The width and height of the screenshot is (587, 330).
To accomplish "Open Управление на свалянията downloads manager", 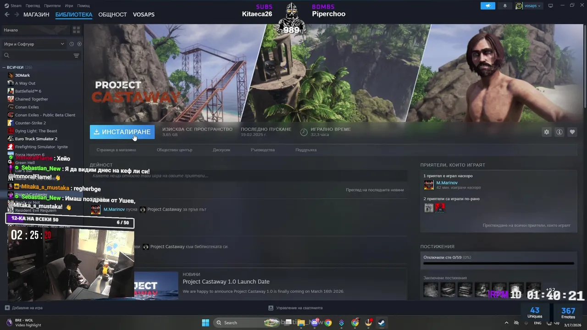I will (x=295, y=308).
